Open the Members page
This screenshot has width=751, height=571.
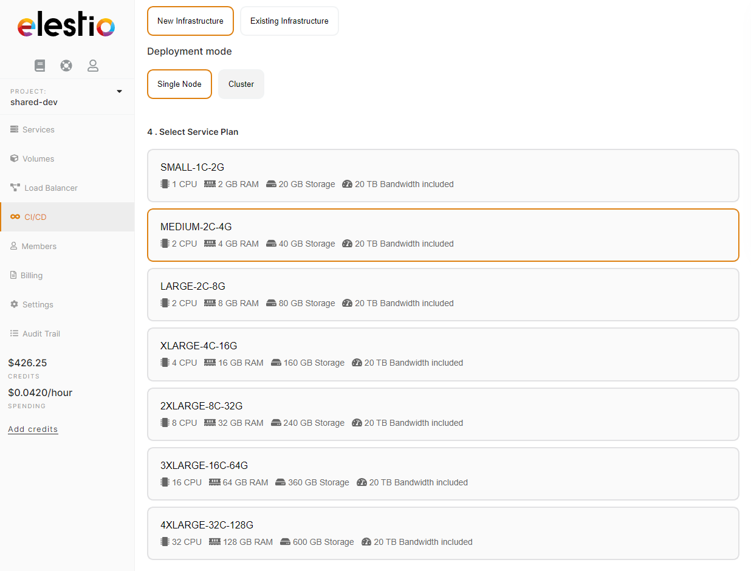coord(39,246)
